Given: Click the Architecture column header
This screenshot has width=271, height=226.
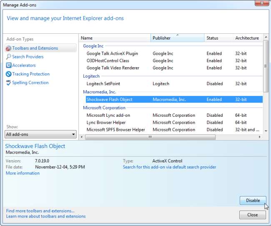Looking at the screenshot, I should click(x=248, y=38).
